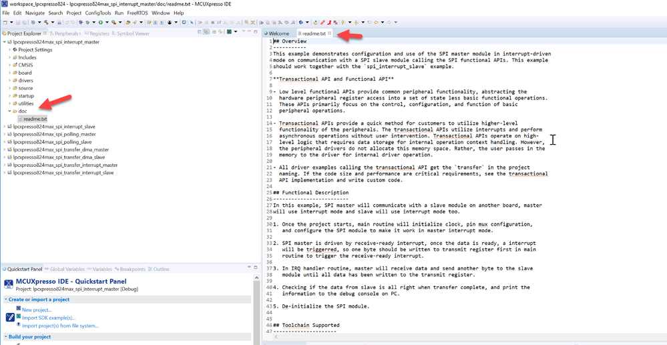Screen dimensions: 667x345
Task: Click the red boot toolbar icon
Action: coord(330,22)
